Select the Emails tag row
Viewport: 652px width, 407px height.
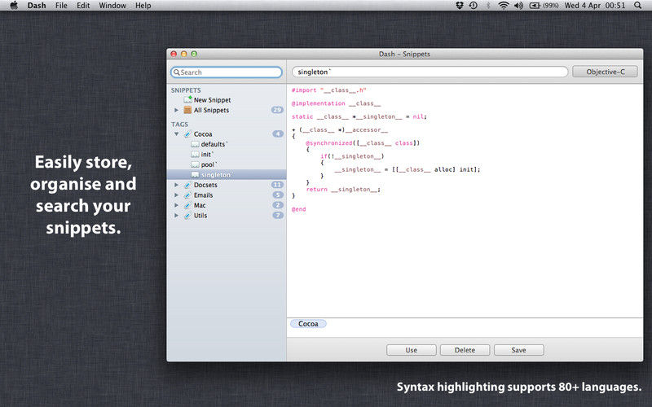point(227,195)
